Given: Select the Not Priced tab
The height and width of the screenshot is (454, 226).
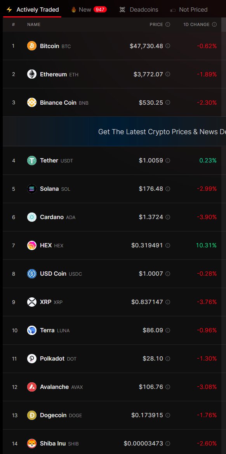Looking at the screenshot, I should (x=189, y=10).
